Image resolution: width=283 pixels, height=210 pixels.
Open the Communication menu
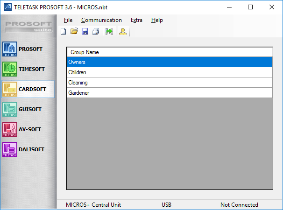[101, 20]
